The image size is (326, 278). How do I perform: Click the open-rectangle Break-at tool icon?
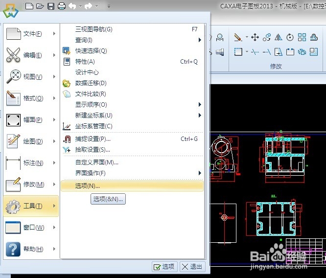290,52
